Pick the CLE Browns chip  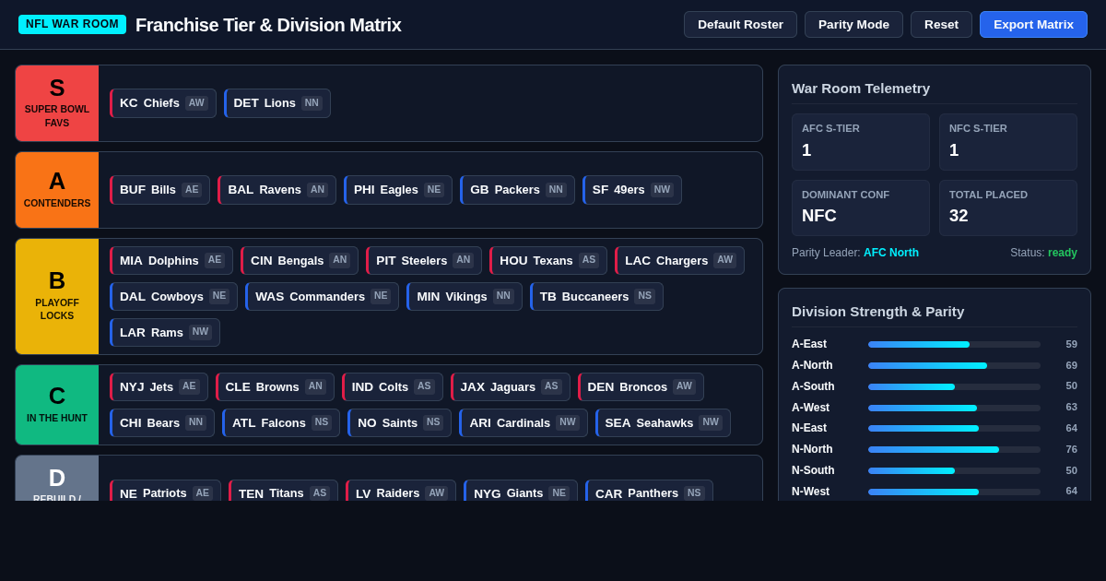point(275,386)
